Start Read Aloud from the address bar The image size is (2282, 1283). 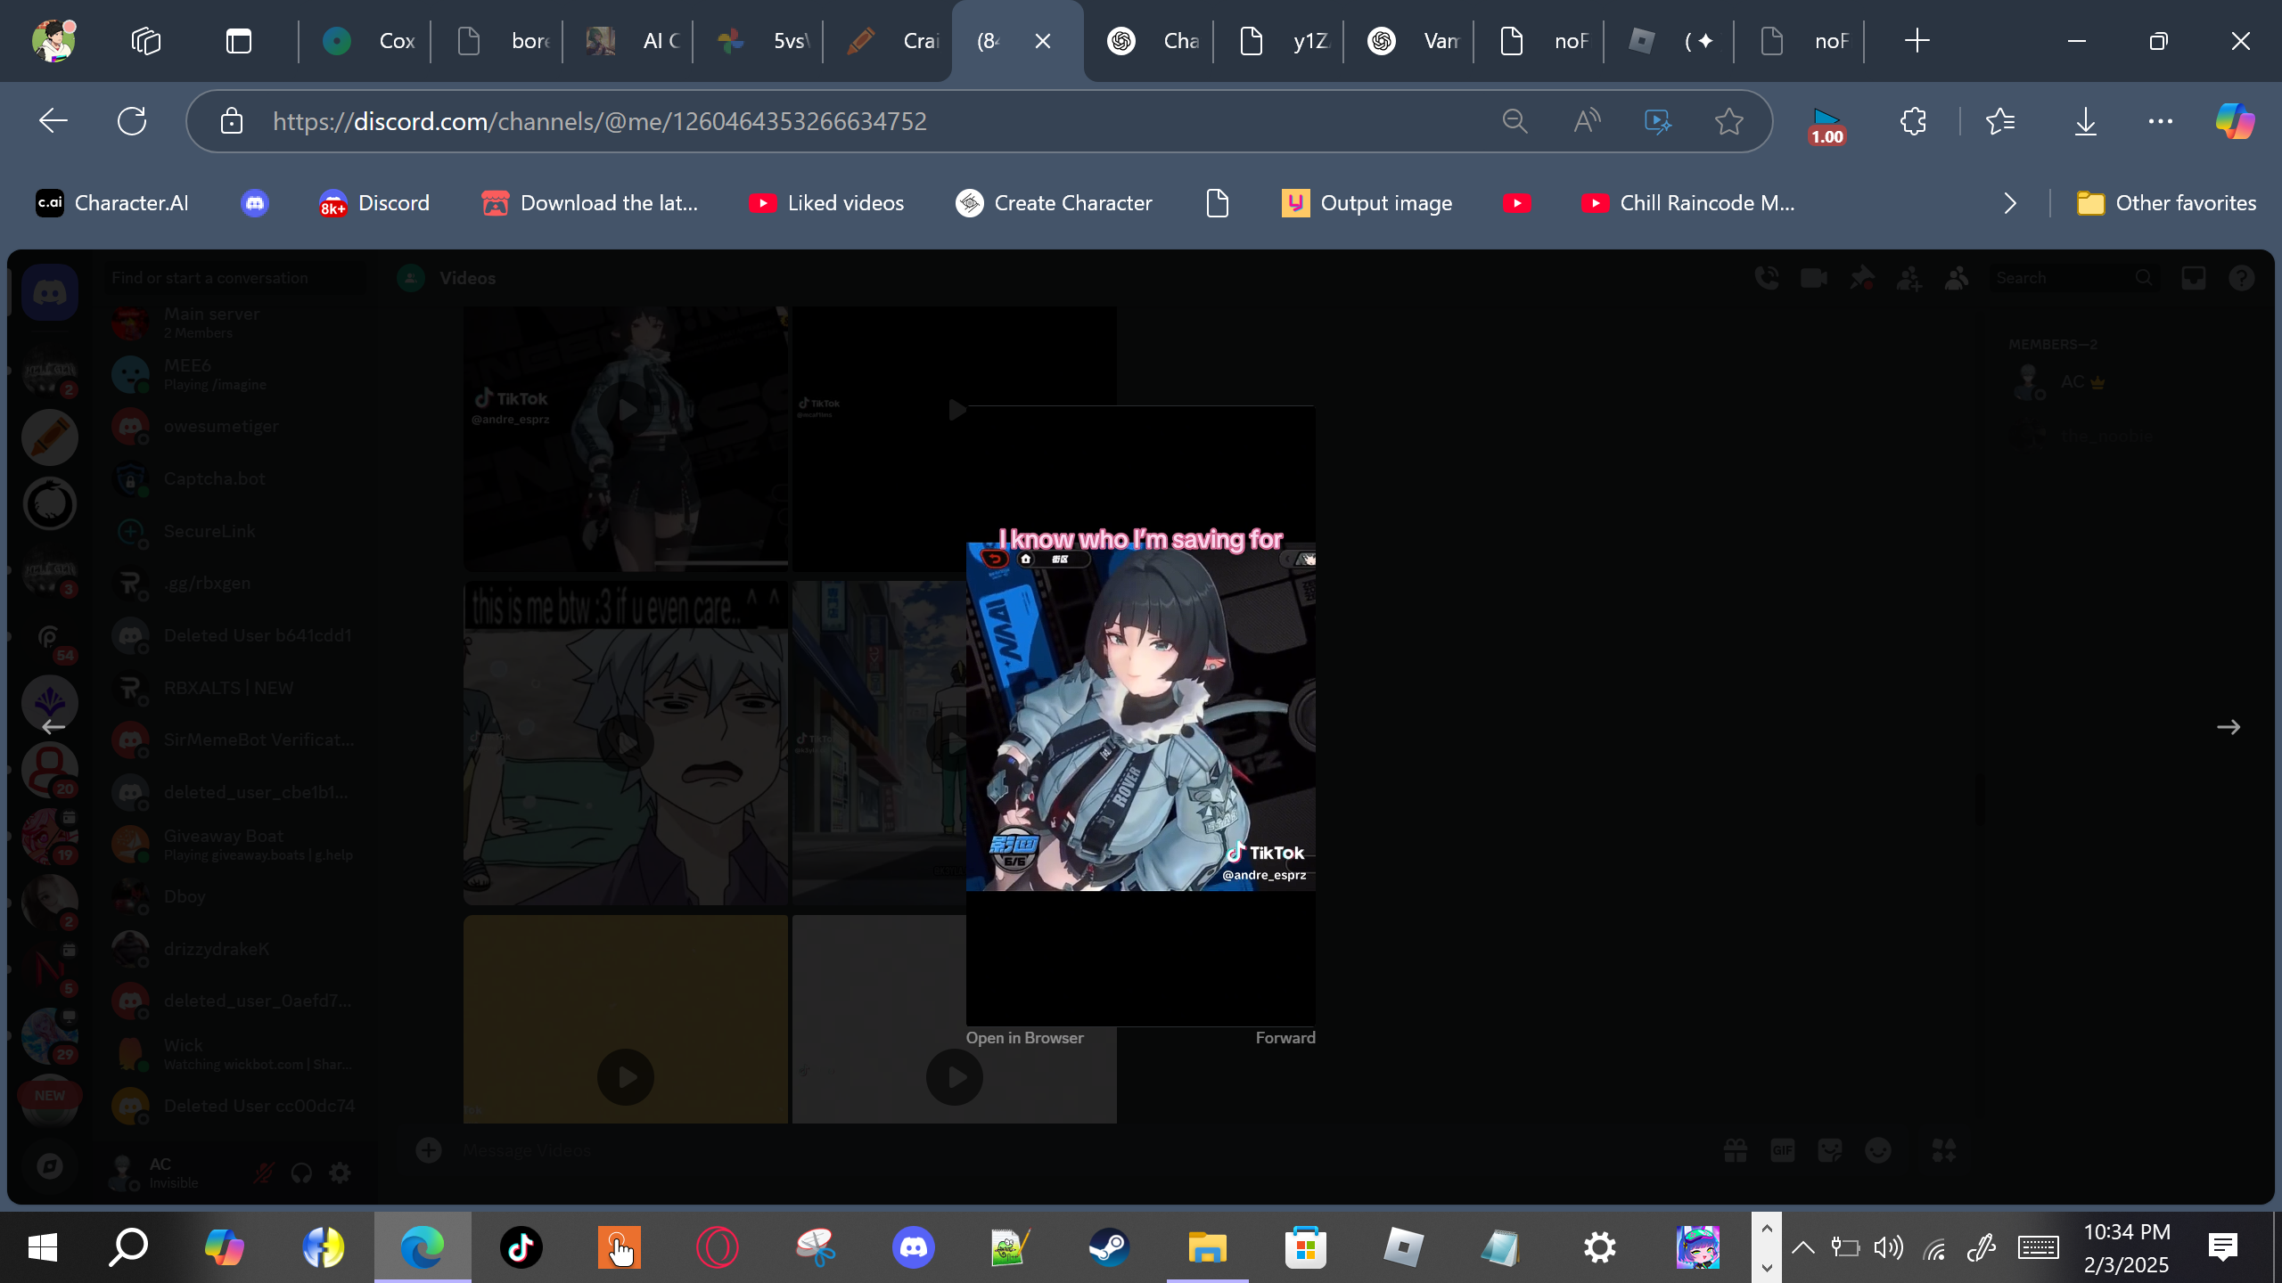[1587, 121]
